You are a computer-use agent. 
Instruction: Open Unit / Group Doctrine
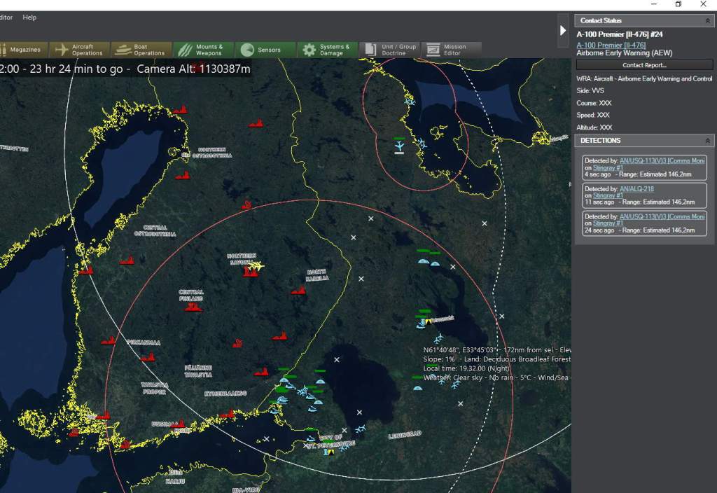pyautogui.click(x=390, y=50)
